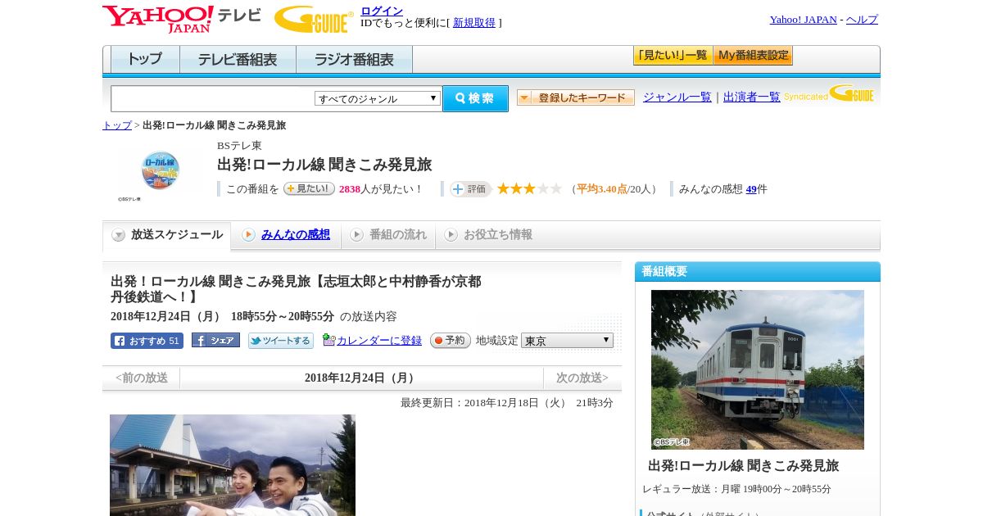Go to 次の放送> next broadcast

point(582,378)
